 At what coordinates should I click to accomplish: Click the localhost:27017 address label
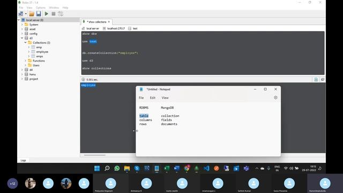116,28
